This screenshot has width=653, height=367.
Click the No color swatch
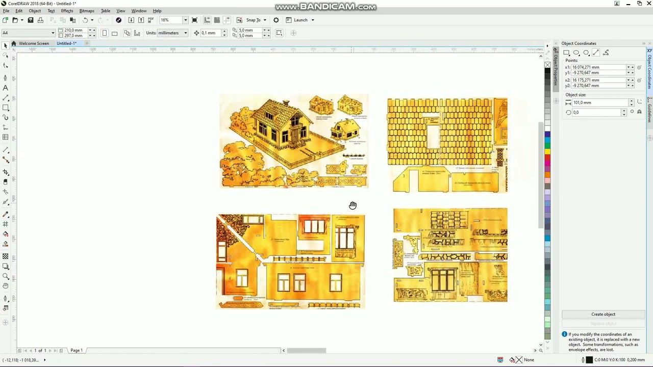pos(547,65)
